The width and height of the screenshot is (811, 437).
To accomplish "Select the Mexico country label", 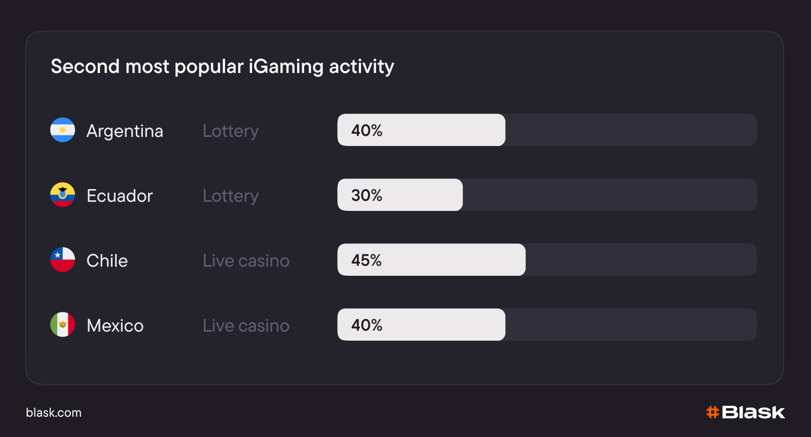I will [115, 325].
